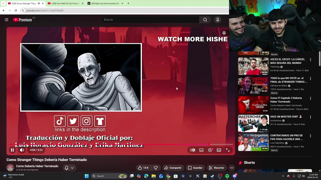Open Spotify from taskbar

[227, 176]
